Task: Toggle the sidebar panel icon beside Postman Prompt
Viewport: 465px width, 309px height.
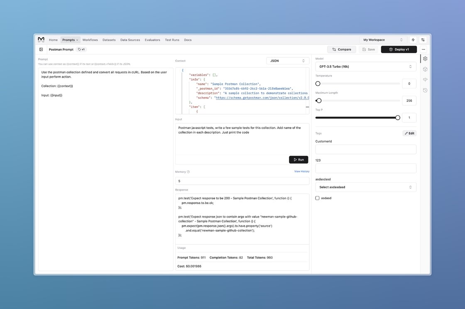Action: pos(41,49)
